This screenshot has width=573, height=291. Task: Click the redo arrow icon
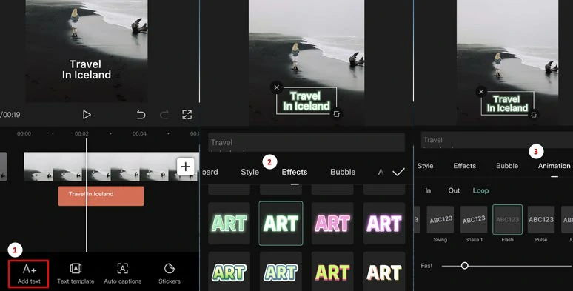[x=164, y=115]
